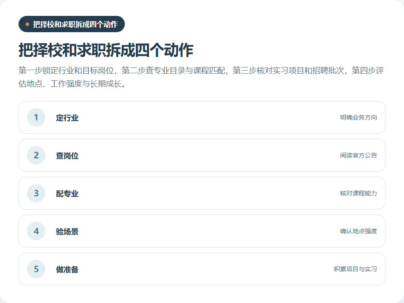Click the note 阅读官方公告

point(359,155)
